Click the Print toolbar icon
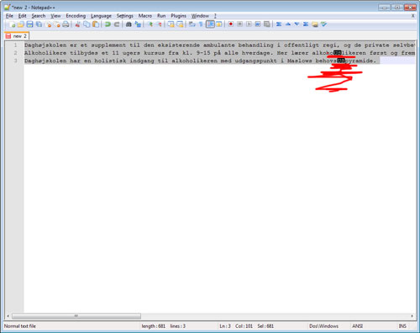This screenshot has height=333, width=420. coord(66,24)
